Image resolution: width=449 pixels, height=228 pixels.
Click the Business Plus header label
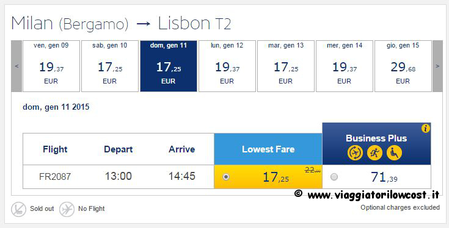point(376,138)
